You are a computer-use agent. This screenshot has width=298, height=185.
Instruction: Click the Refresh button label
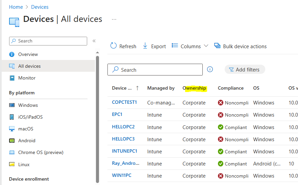[128, 47]
